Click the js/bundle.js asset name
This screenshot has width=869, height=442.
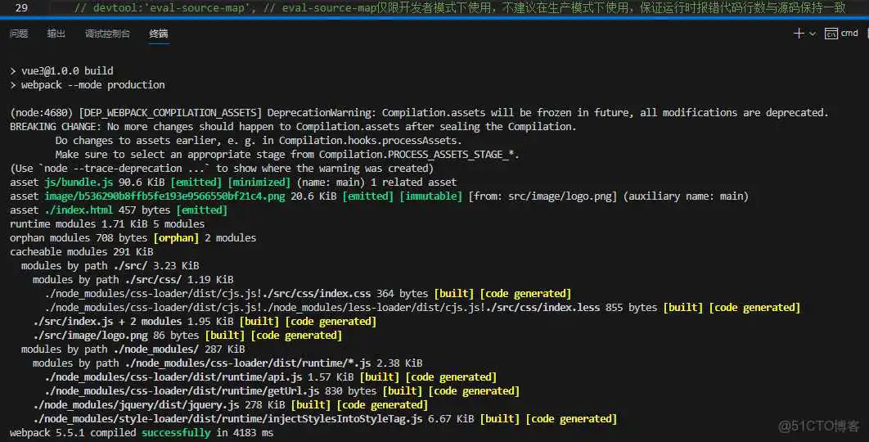click(79, 182)
